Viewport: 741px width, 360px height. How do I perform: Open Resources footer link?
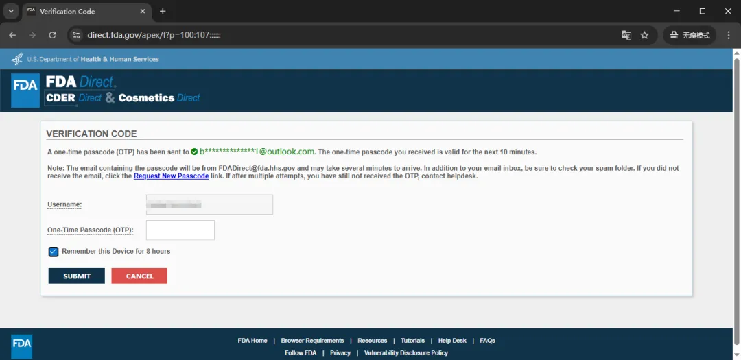point(373,341)
